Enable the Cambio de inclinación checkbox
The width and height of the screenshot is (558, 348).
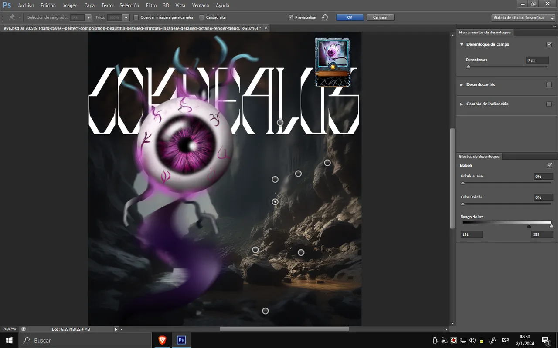[x=549, y=104]
